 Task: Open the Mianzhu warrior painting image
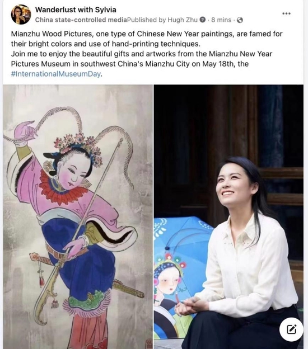(78, 217)
